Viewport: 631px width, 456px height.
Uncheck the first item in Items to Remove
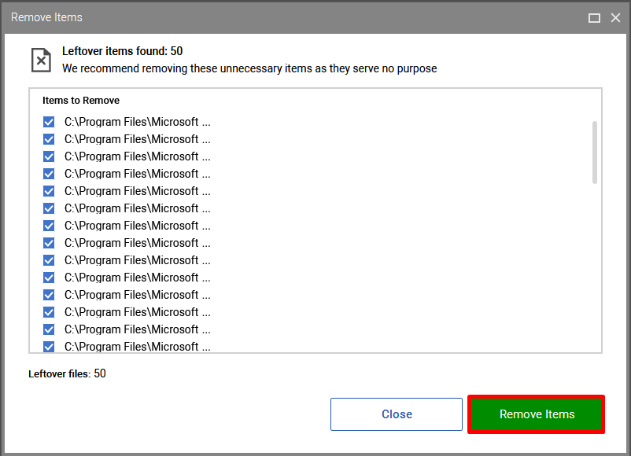tap(49, 122)
